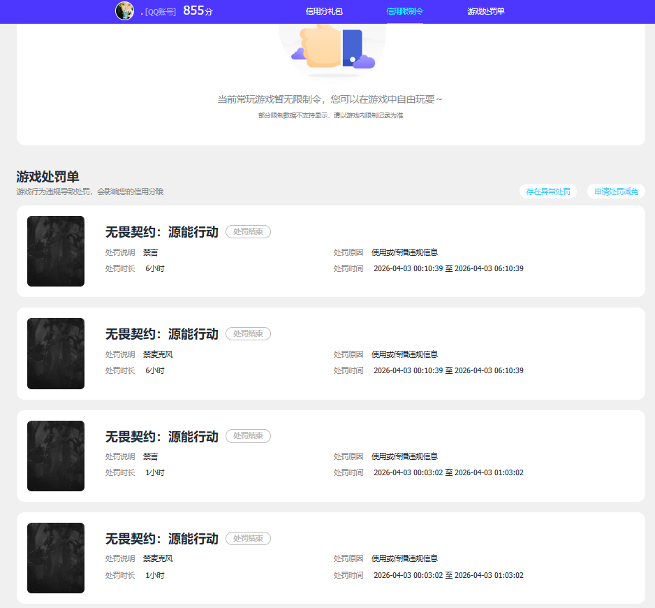
Task: Click 使用或传播违规信息 reason in fourth card
Action: [404, 558]
